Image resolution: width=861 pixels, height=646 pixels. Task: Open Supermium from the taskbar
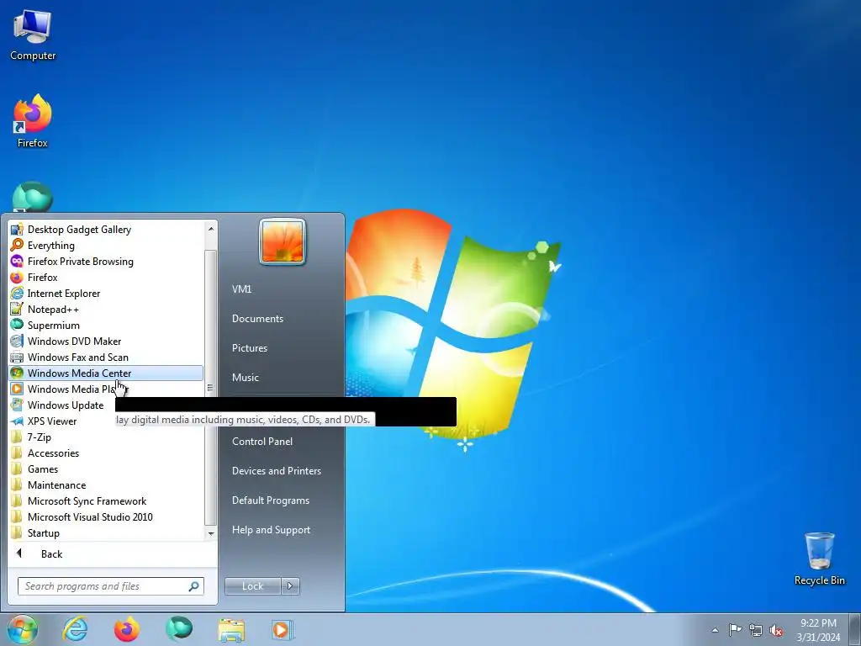tap(179, 629)
